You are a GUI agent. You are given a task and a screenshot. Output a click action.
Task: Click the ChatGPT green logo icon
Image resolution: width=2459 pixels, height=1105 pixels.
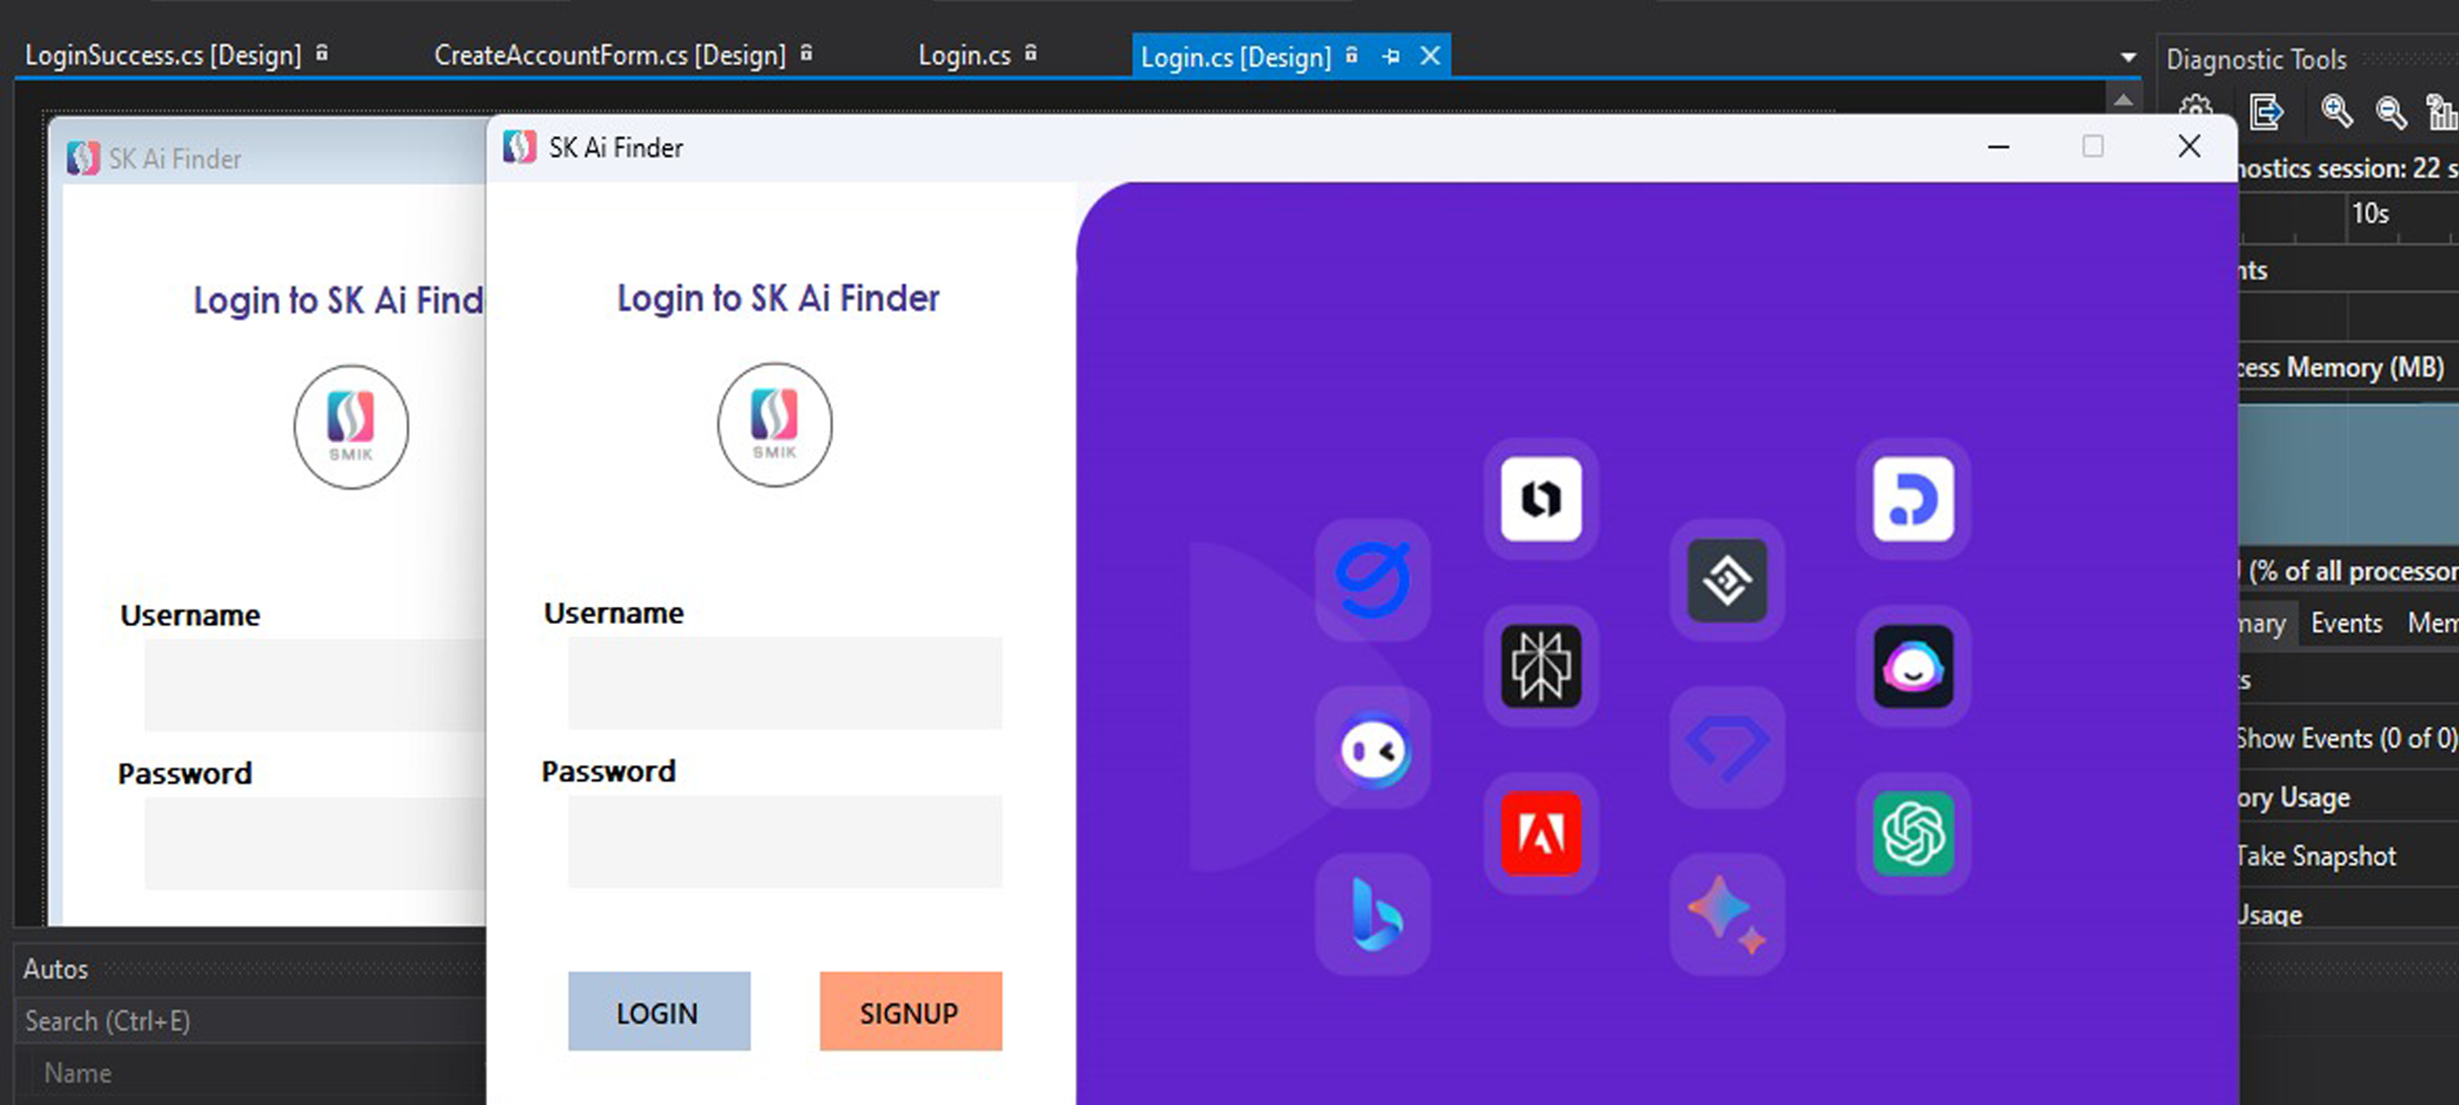(x=1913, y=834)
